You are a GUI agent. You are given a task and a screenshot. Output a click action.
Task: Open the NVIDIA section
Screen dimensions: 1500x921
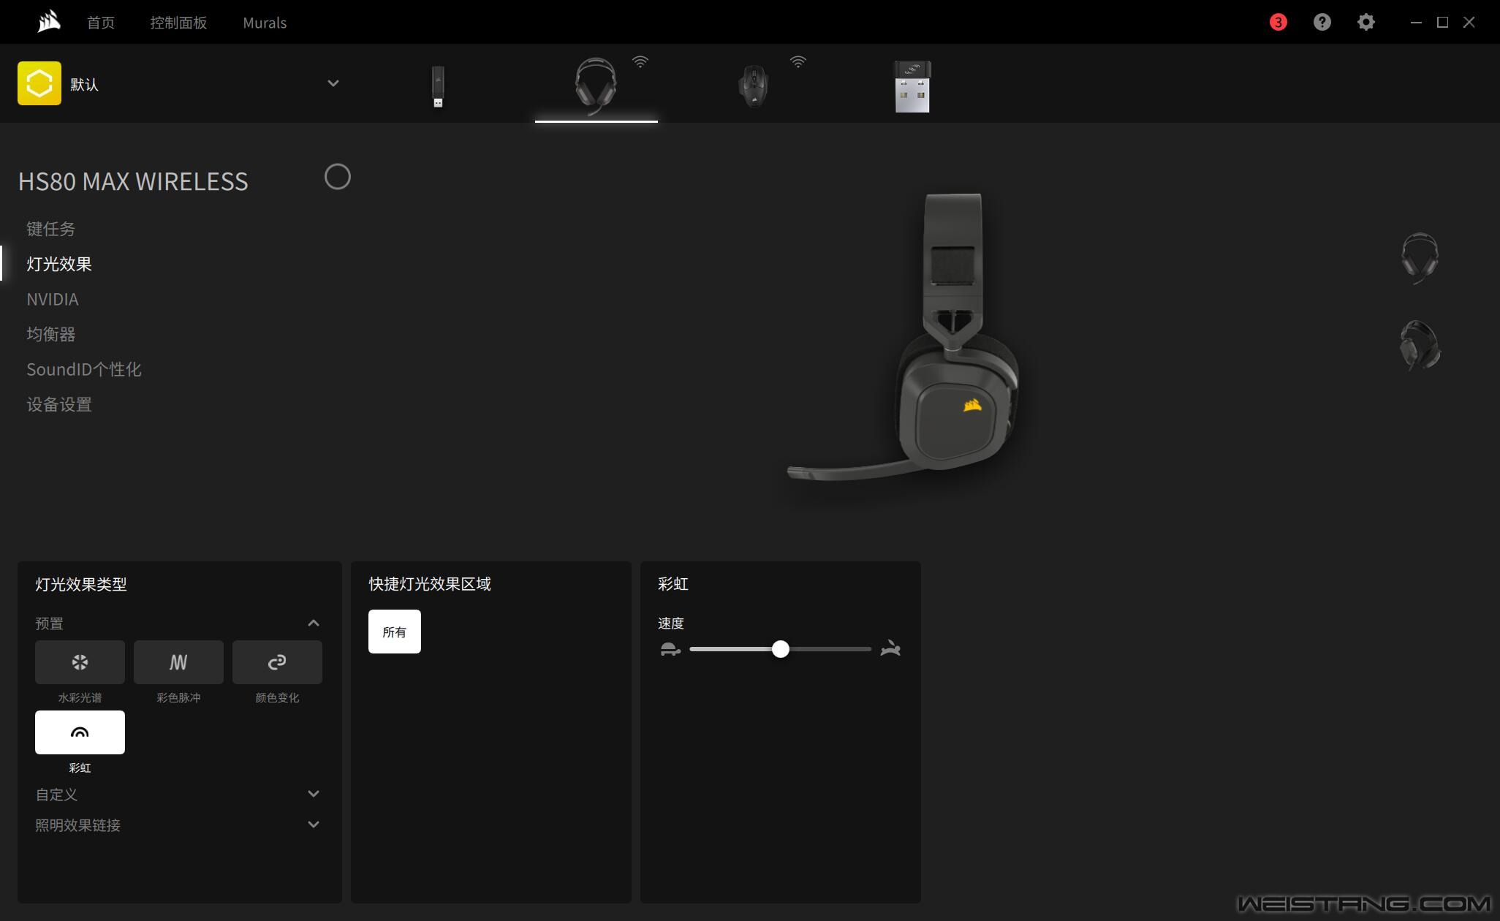click(x=53, y=299)
